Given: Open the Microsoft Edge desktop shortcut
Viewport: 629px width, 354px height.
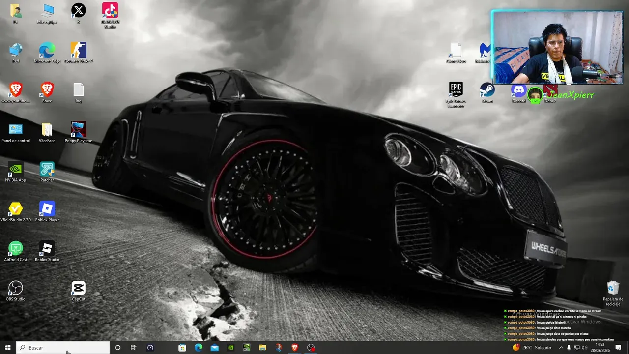Looking at the screenshot, I should point(47,53).
